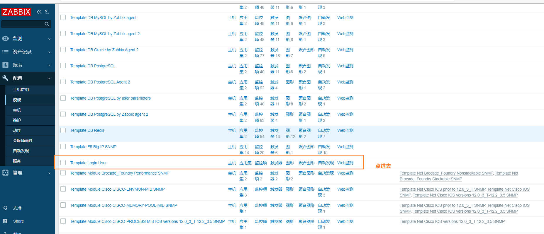544x234 pixels.
Task: Open 监控项 link for Template Login User
Action: pyautogui.click(x=261, y=163)
